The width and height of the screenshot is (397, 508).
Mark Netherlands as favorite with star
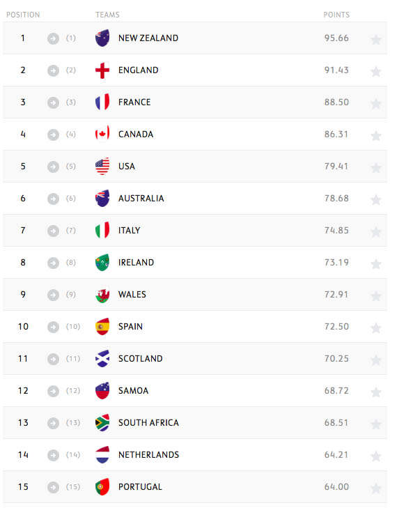[x=376, y=456]
